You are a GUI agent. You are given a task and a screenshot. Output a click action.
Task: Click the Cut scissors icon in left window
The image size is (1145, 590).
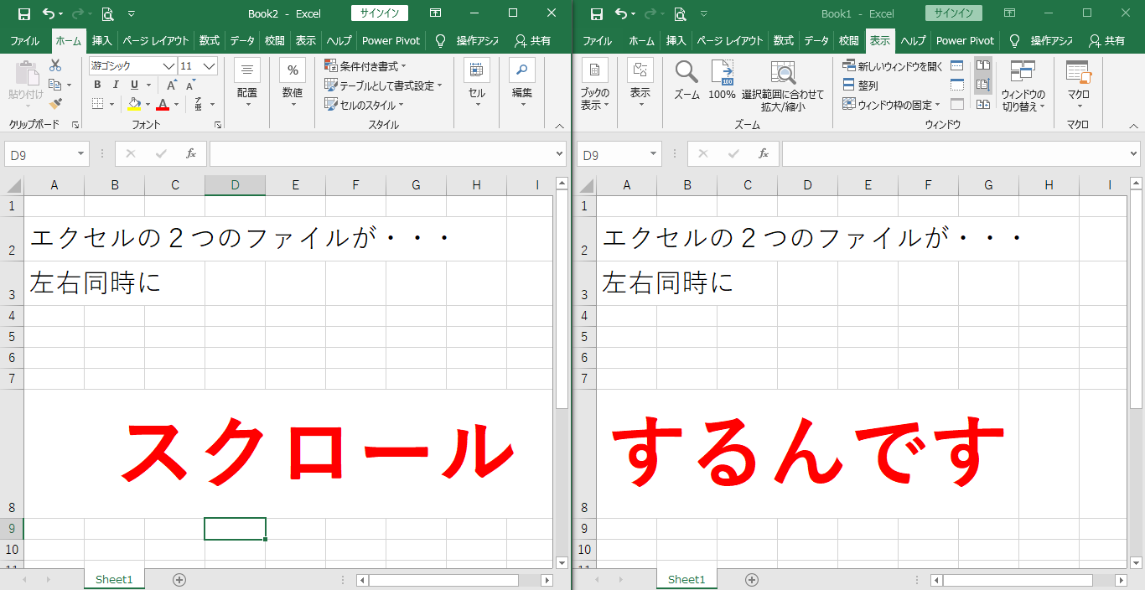55,66
